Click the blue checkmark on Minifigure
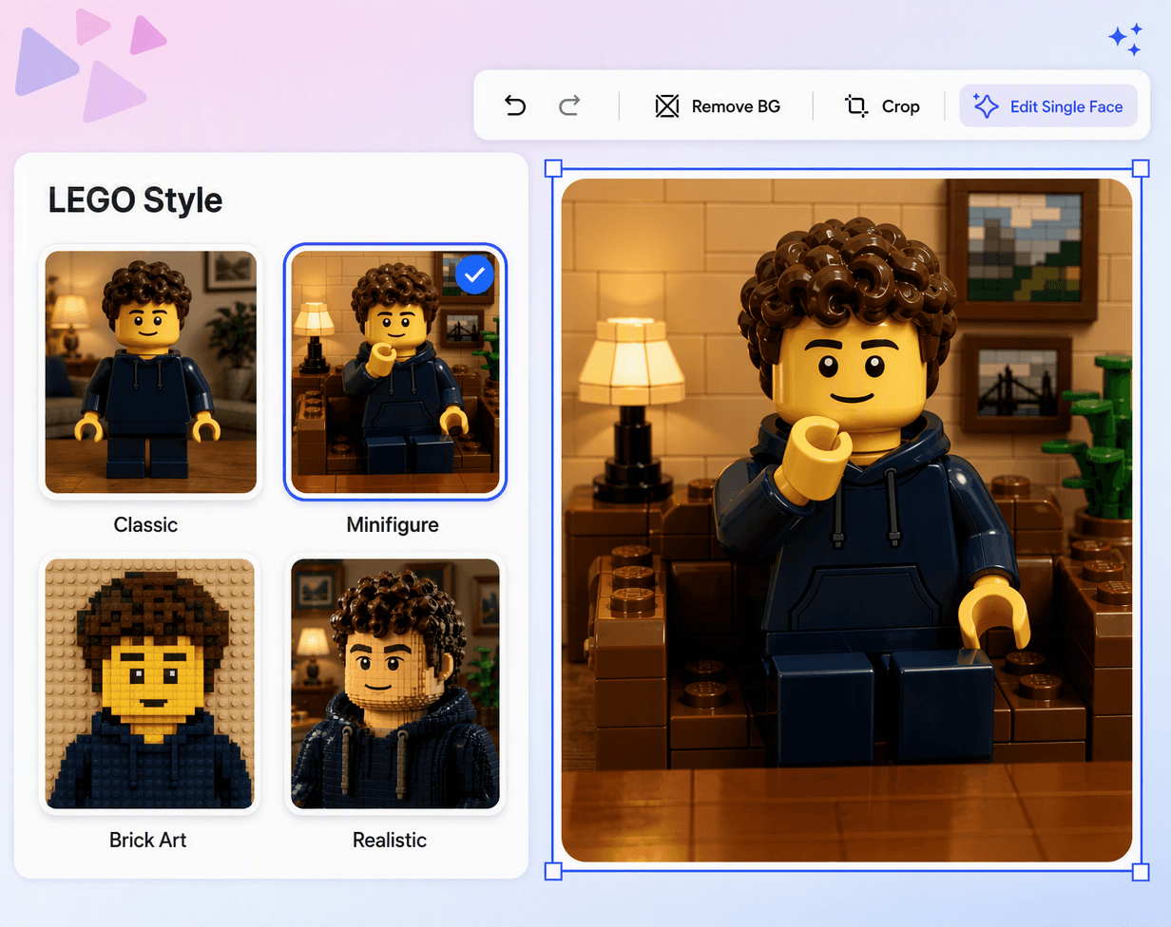Screen dimensions: 1171x927 pos(474,275)
